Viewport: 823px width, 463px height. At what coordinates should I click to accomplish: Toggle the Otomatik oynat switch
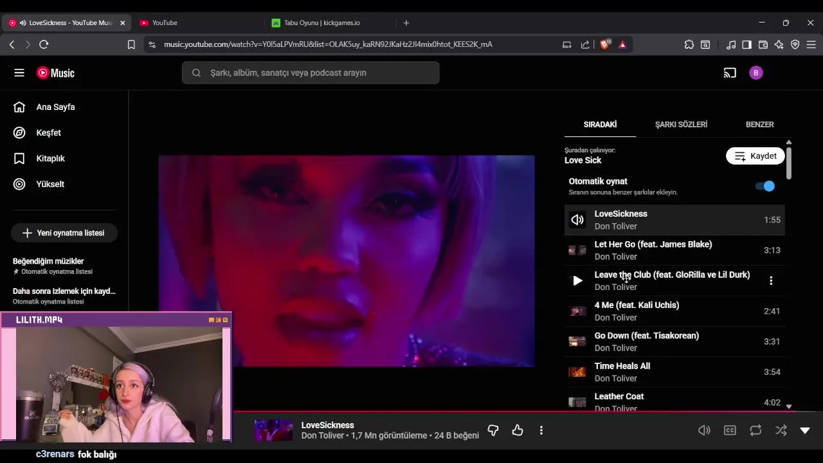[765, 186]
